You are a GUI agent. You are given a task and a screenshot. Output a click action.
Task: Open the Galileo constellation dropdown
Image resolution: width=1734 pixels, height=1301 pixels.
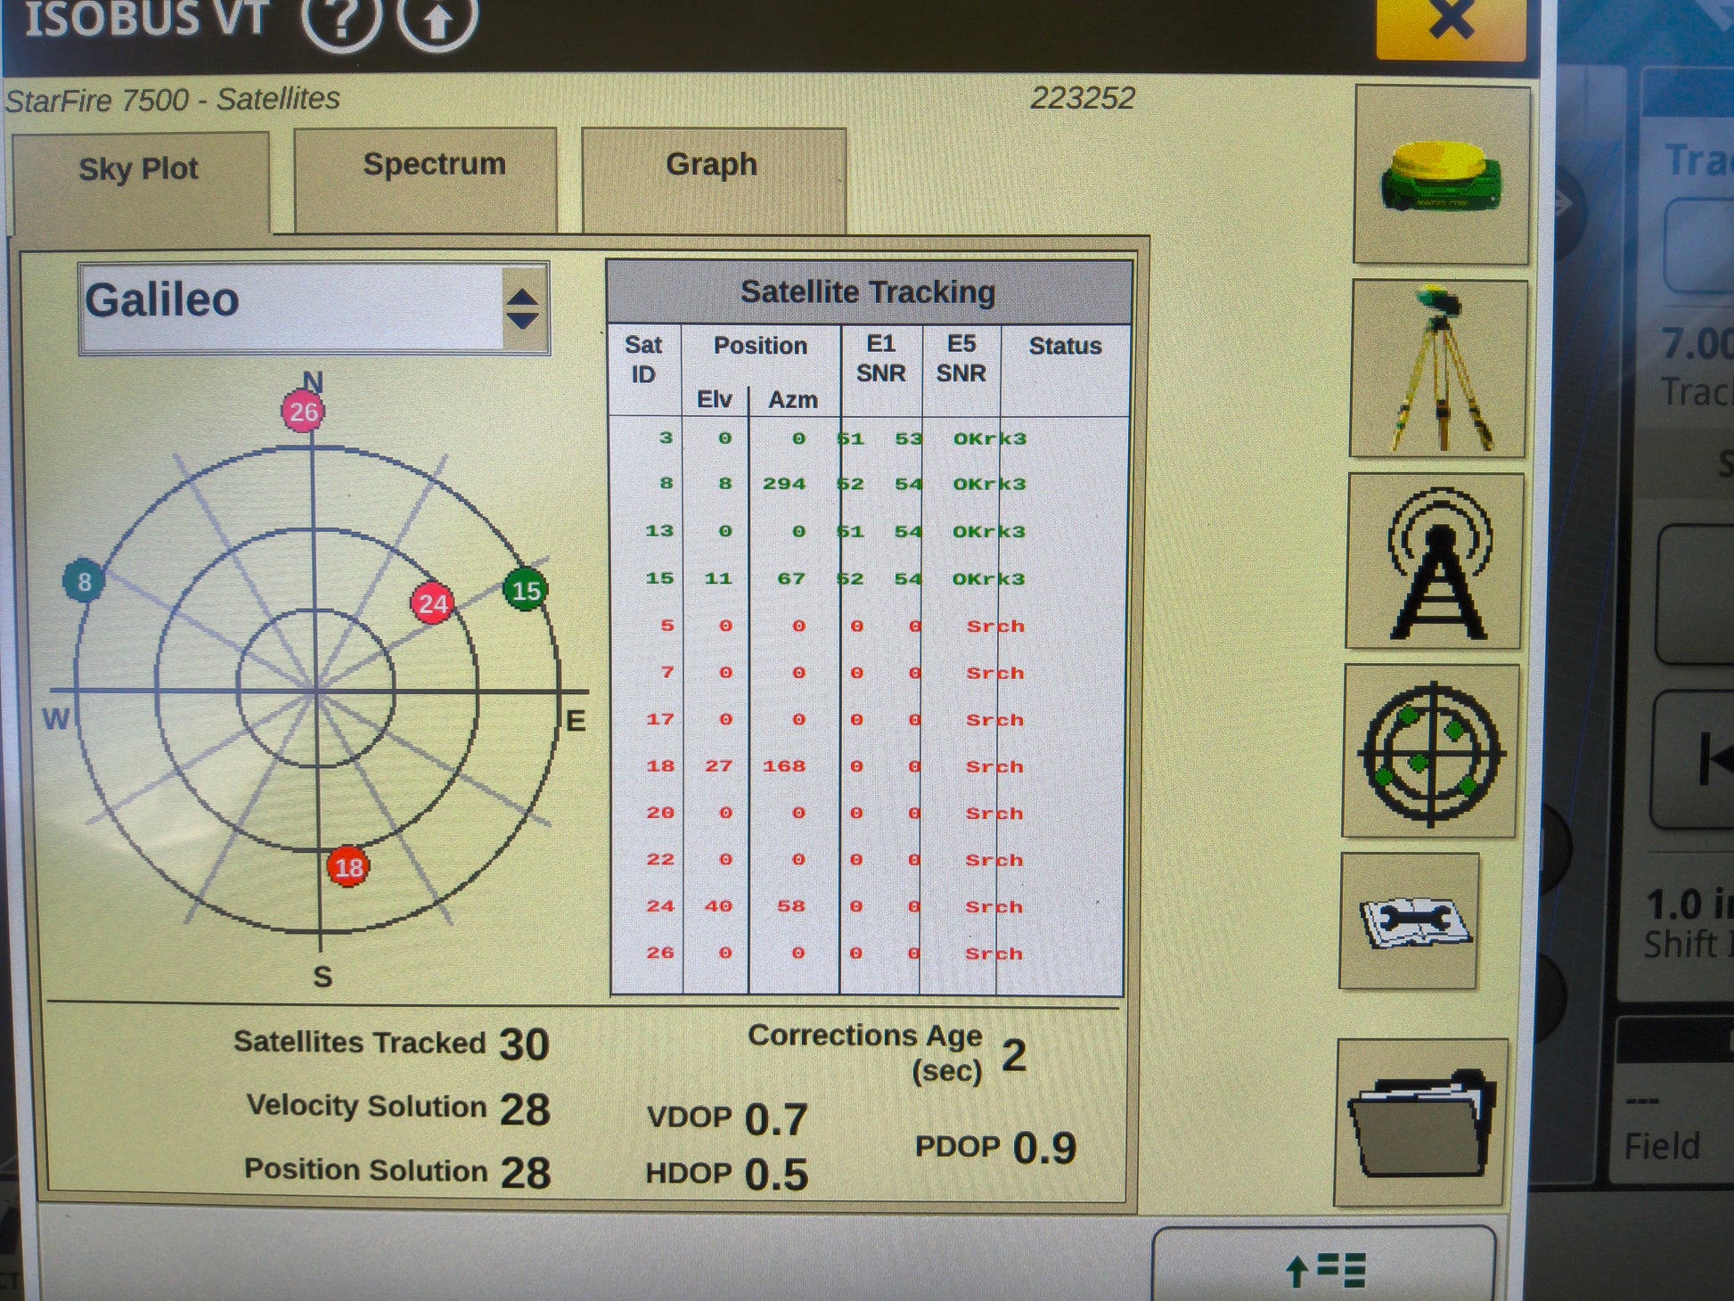(314, 308)
